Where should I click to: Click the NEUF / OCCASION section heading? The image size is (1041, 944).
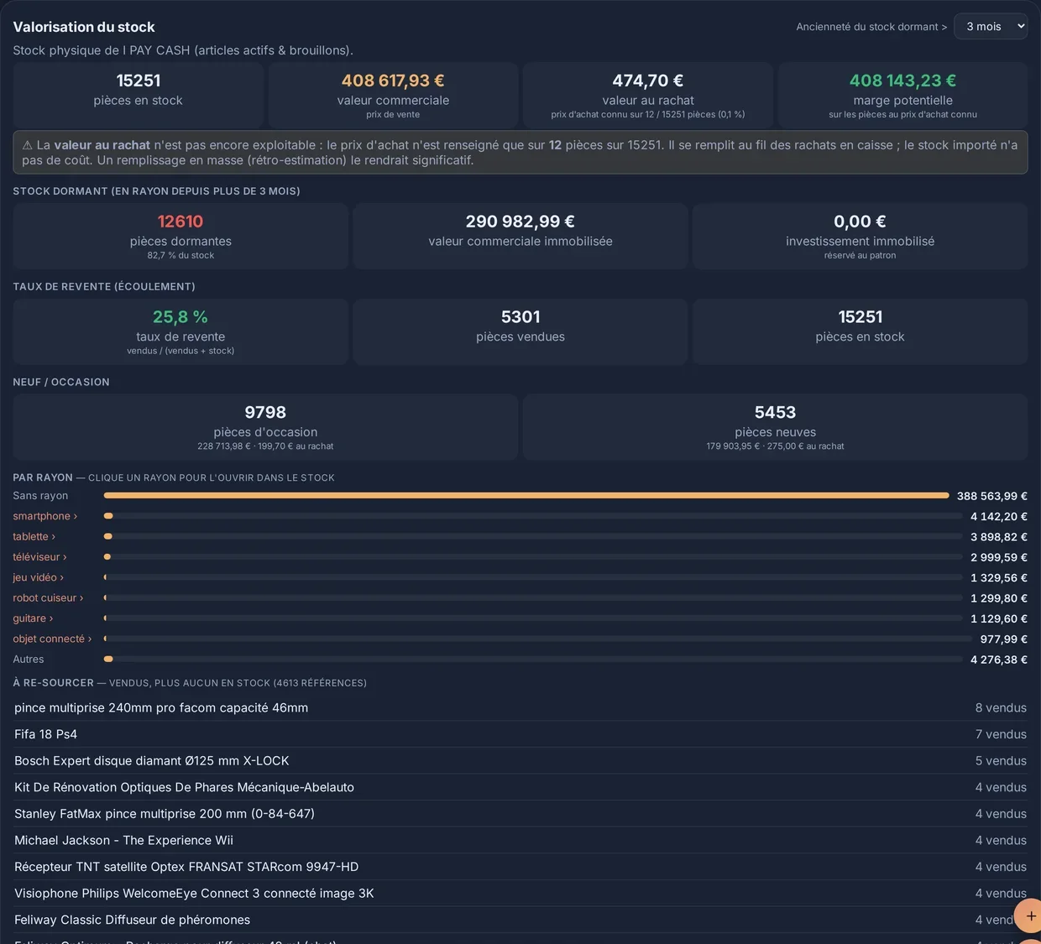click(x=61, y=382)
